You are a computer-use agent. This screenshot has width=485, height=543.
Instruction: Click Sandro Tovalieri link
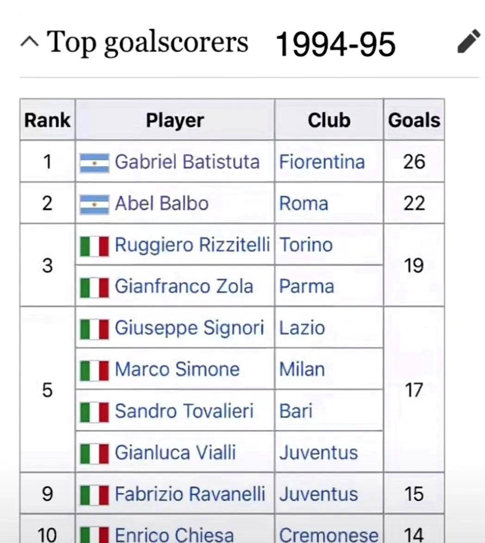tap(184, 411)
